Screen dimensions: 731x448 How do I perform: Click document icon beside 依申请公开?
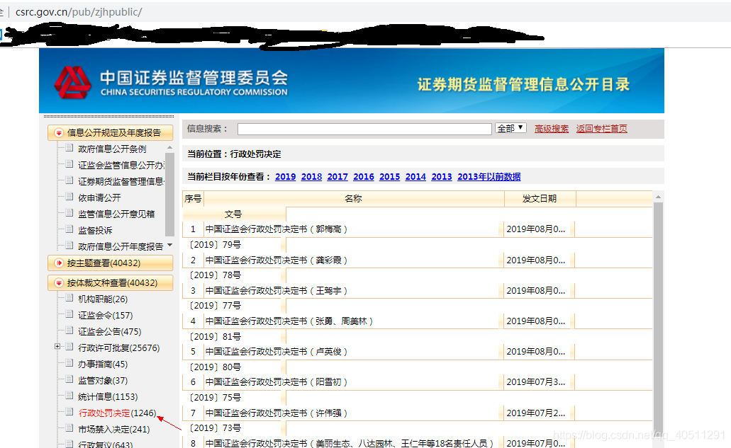point(69,197)
